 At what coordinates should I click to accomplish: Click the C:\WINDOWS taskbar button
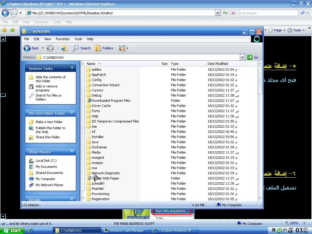coord(76,230)
